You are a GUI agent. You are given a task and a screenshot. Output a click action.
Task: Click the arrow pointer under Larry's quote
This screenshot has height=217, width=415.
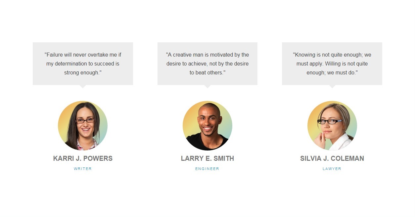click(x=208, y=87)
